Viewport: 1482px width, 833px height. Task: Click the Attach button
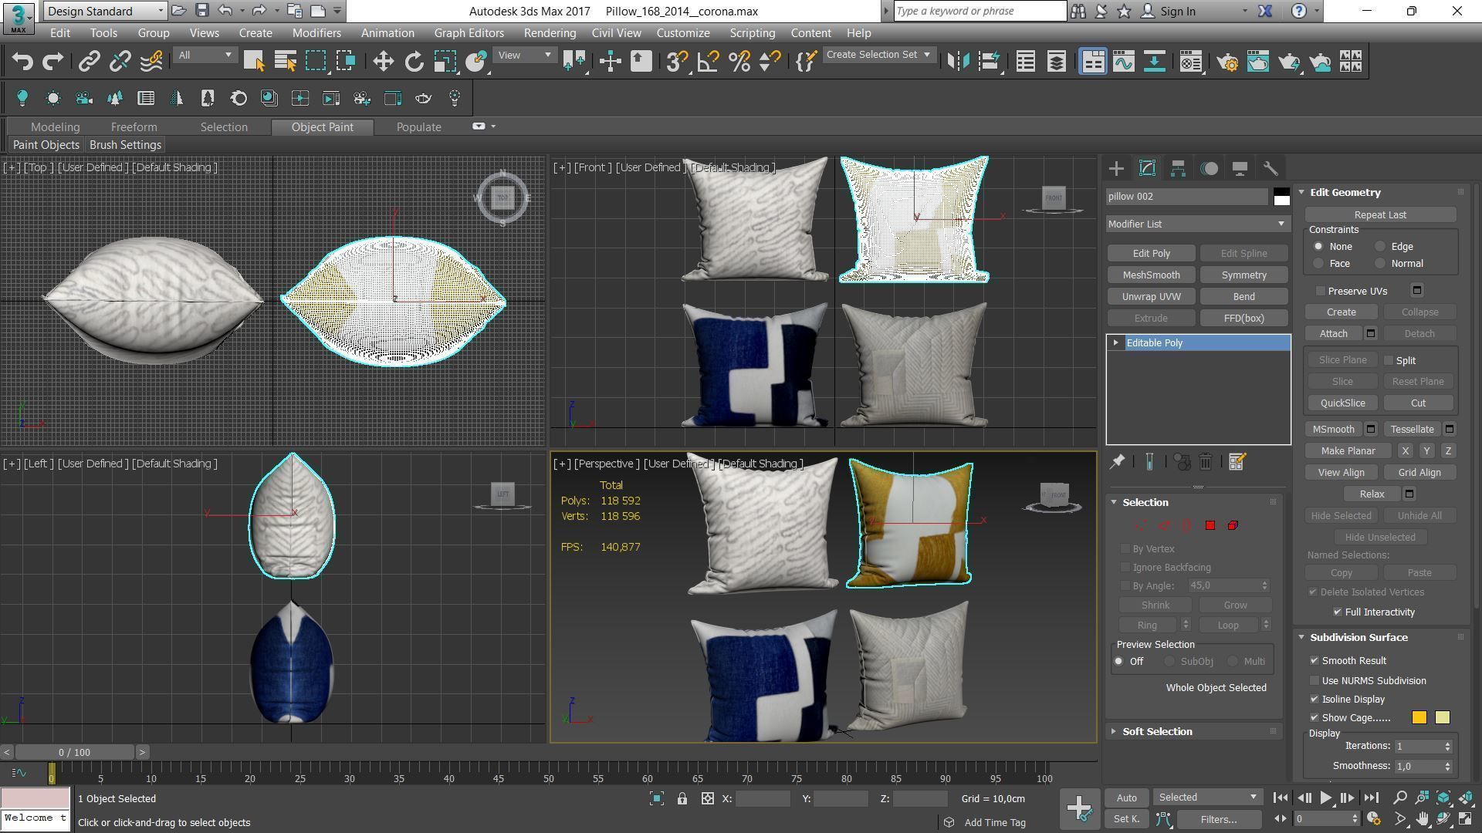coord(1333,334)
